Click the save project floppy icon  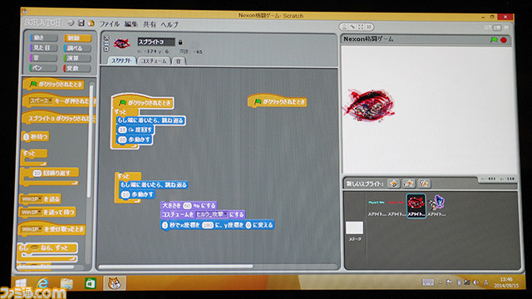81,23
